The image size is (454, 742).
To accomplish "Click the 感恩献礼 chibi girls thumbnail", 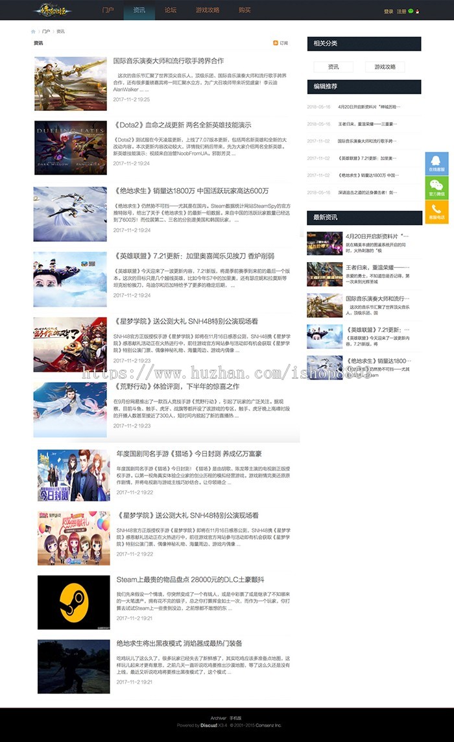I will click(x=74, y=538).
